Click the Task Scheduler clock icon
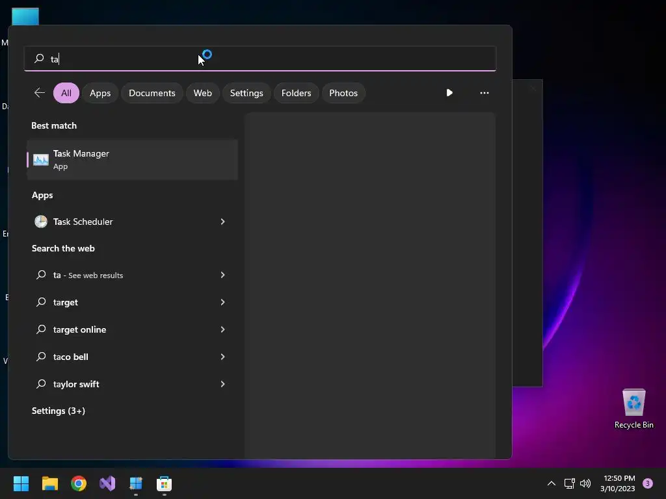This screenshot has width=666, height=499. [41, 222]
